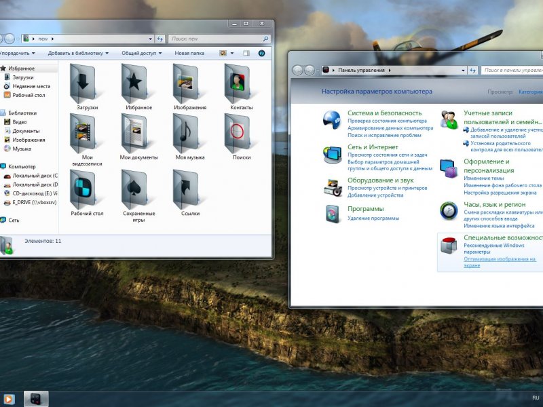
Task: Click the Explorer search field
Action: coord(219,39)
